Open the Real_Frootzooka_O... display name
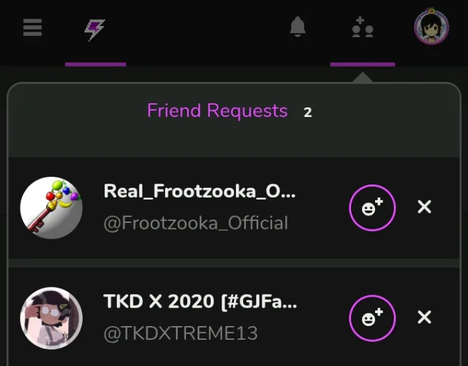 [x=200, y=191]
